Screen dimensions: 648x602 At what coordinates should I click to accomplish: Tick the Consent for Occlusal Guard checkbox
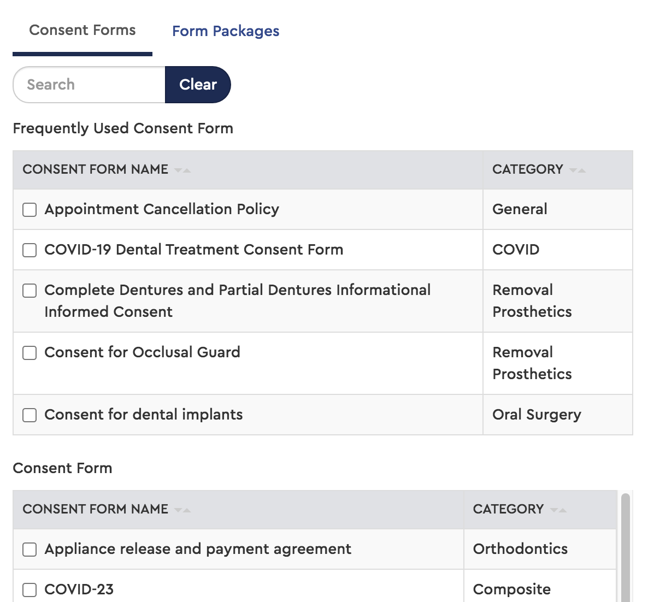30,353
